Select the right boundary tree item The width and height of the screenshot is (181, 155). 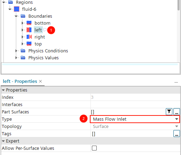click(40, 37)
